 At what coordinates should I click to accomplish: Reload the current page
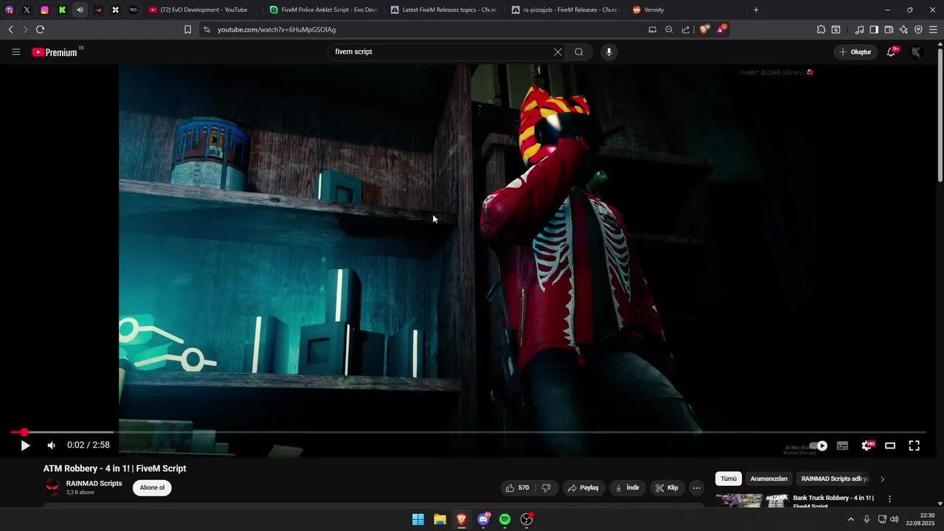point(40,29)
